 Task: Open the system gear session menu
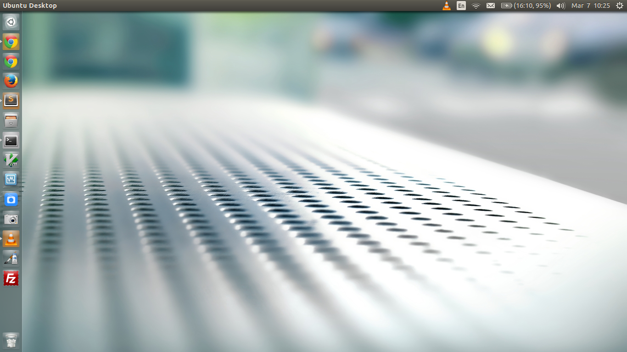pos(619,5)
